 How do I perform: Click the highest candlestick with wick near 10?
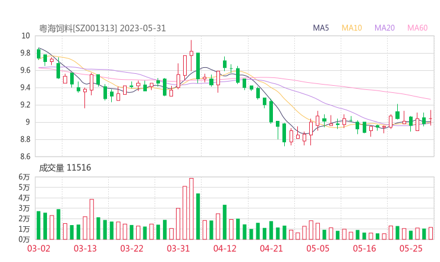coord(191,55)
